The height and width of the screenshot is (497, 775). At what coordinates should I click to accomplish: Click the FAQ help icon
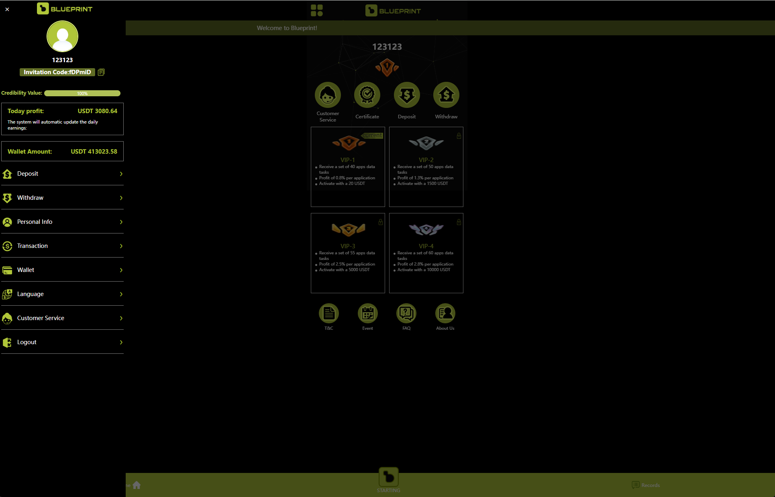coord(407,312)
